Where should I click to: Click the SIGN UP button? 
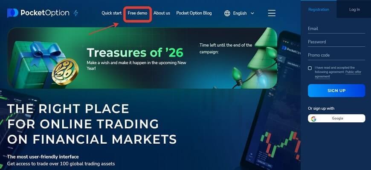(x=336, y=91)
